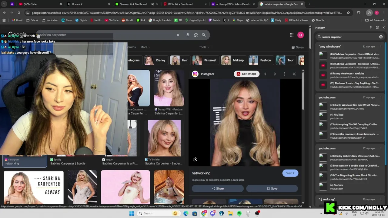Launch Microsoft Edge from the taskbar
The width and height of the screenshot is (388, 218).
point(186,213)
